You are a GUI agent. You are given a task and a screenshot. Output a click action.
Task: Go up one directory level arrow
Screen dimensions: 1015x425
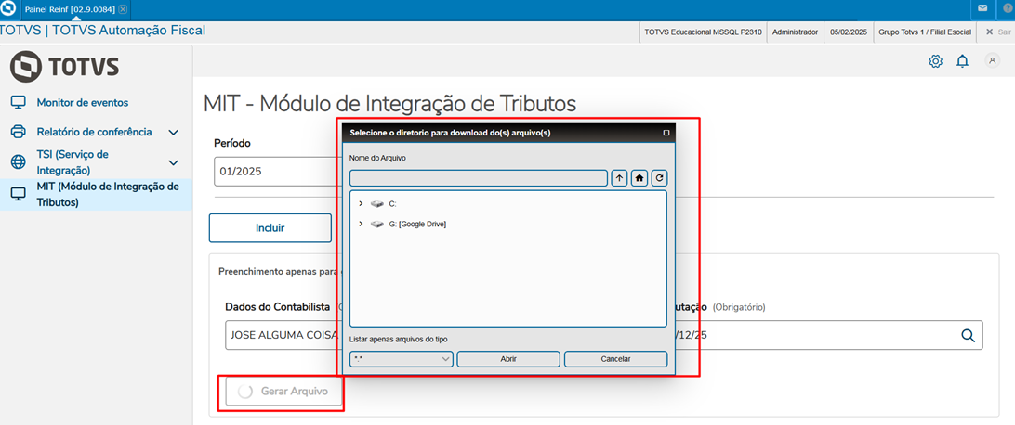point(619,178)
